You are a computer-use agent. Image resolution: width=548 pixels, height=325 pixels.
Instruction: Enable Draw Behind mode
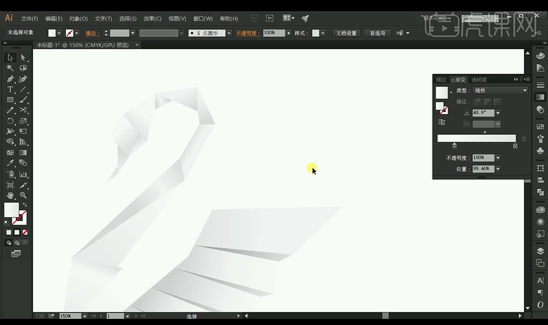[x=17, y=243]
